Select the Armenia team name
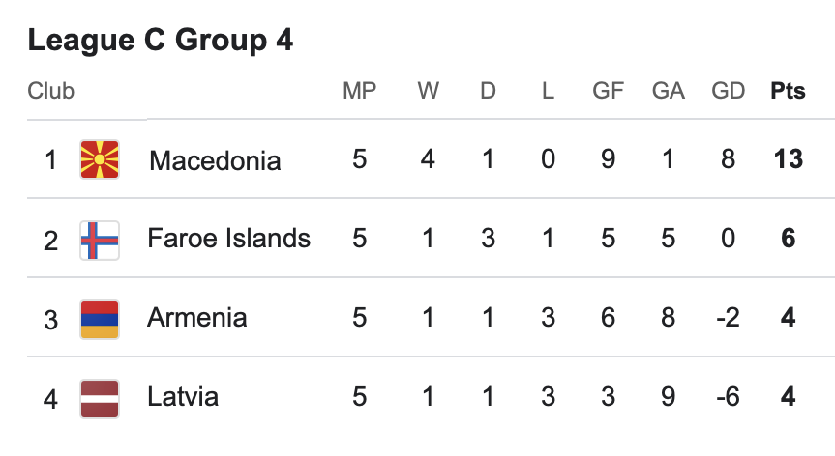The height and width of the screenshot is (456, 835). tap(196, 318)
